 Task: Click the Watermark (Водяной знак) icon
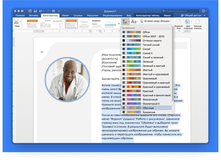click(x=178, y=23)
